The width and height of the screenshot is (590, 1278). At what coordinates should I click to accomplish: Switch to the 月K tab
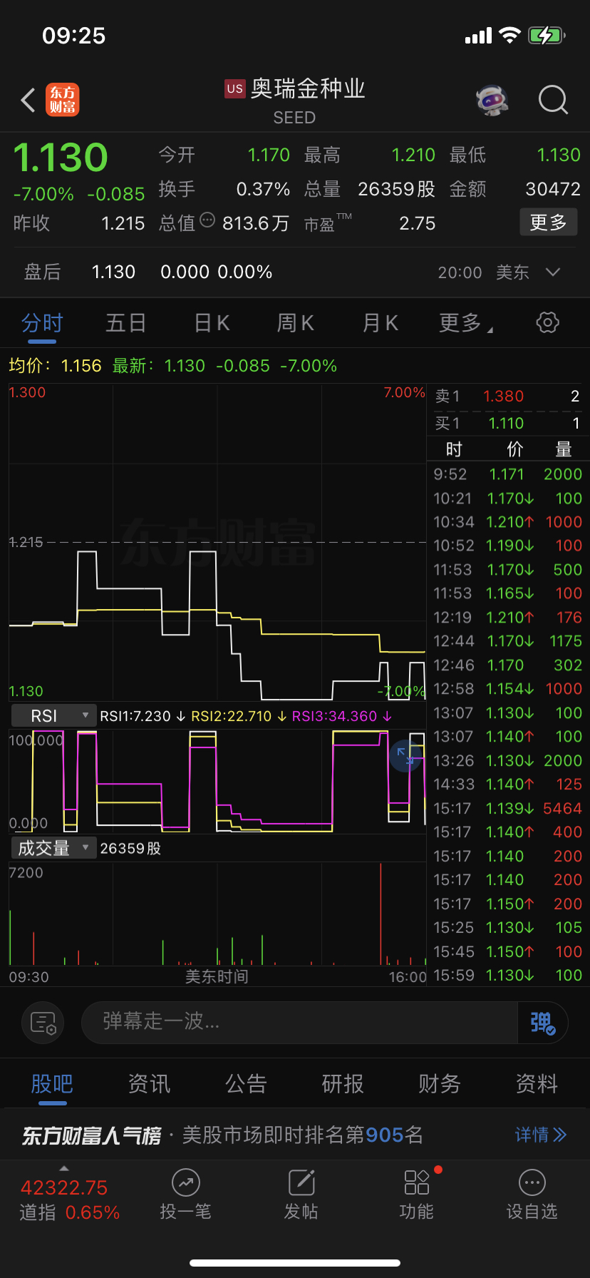tap(381, 323)
